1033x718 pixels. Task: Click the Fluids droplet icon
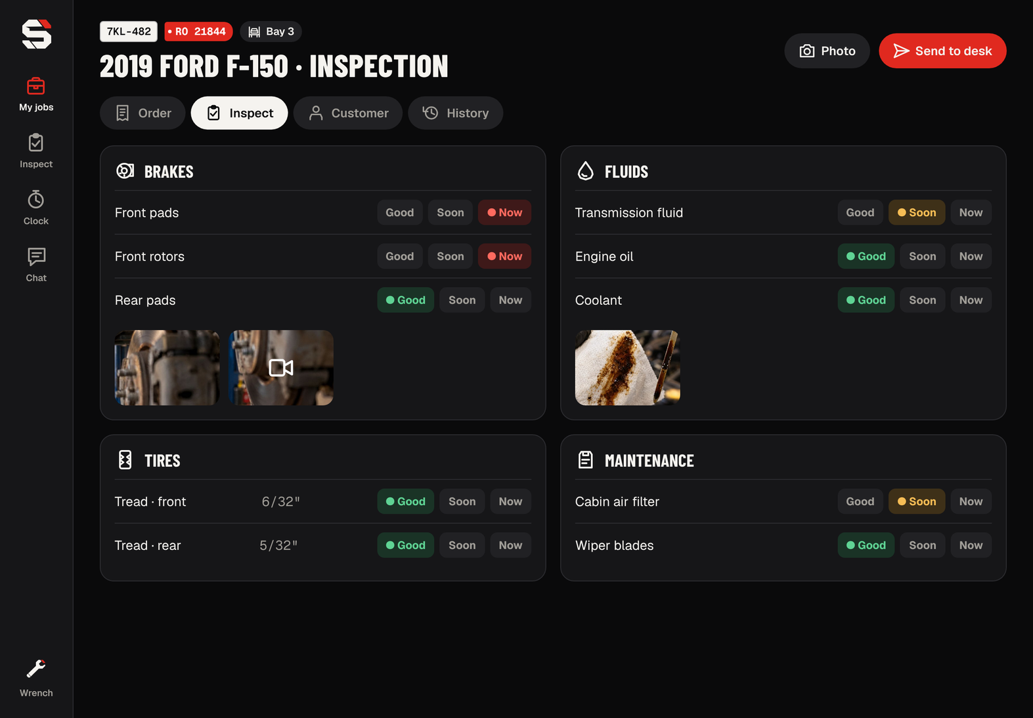[585, 171]
